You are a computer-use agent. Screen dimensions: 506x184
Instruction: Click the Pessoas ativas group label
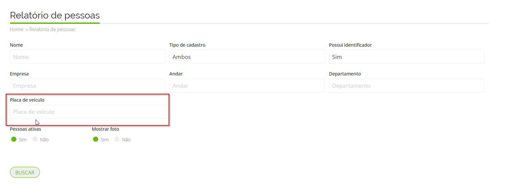click(x=26, y=129)
